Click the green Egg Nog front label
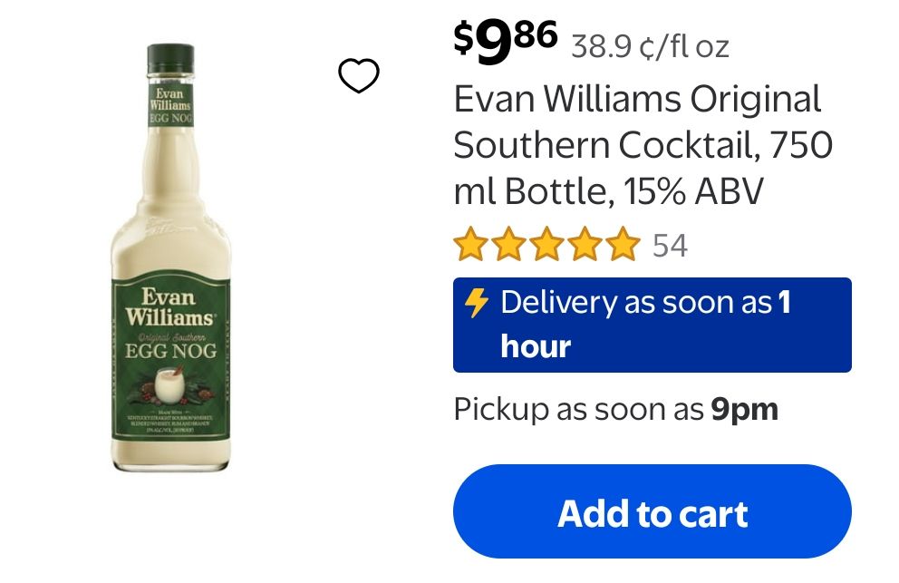The width and height of the screenshot is (899, 583). [170, 359]
